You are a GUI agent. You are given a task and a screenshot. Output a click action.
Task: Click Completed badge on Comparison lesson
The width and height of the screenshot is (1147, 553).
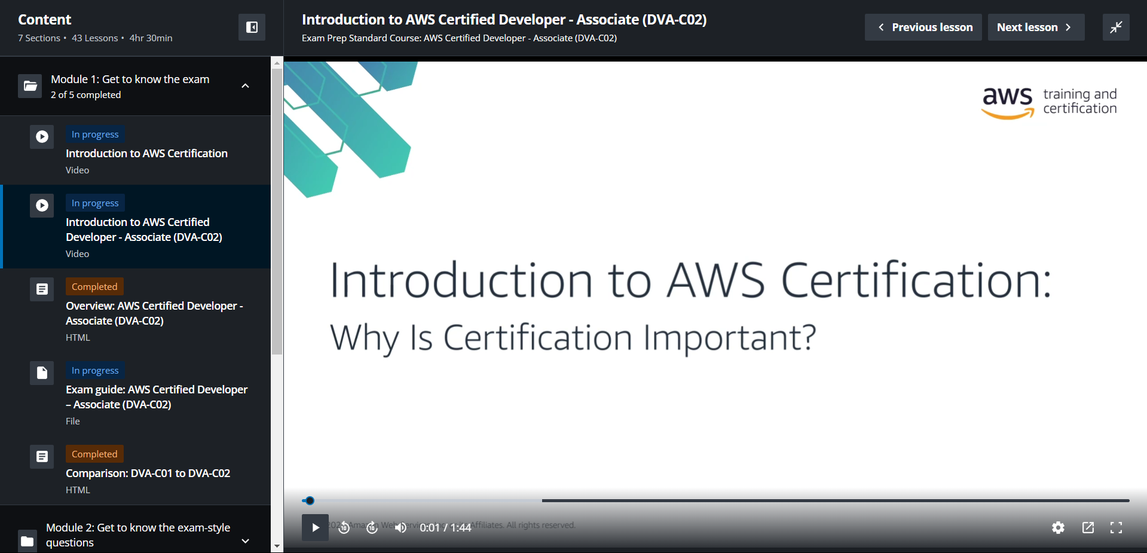point(94,454)
